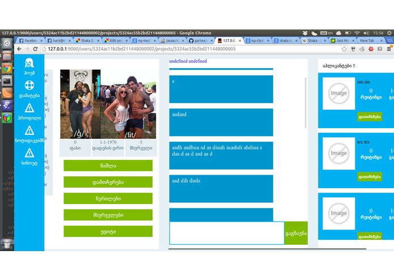Open the lifebuoy 'დამატება' add icon
394x280 pixels.
(x=29, y=85)
